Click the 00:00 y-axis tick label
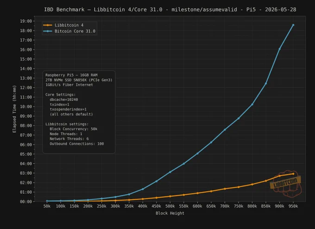The height and width of the screenshot is (229, 315). point(26,202)
